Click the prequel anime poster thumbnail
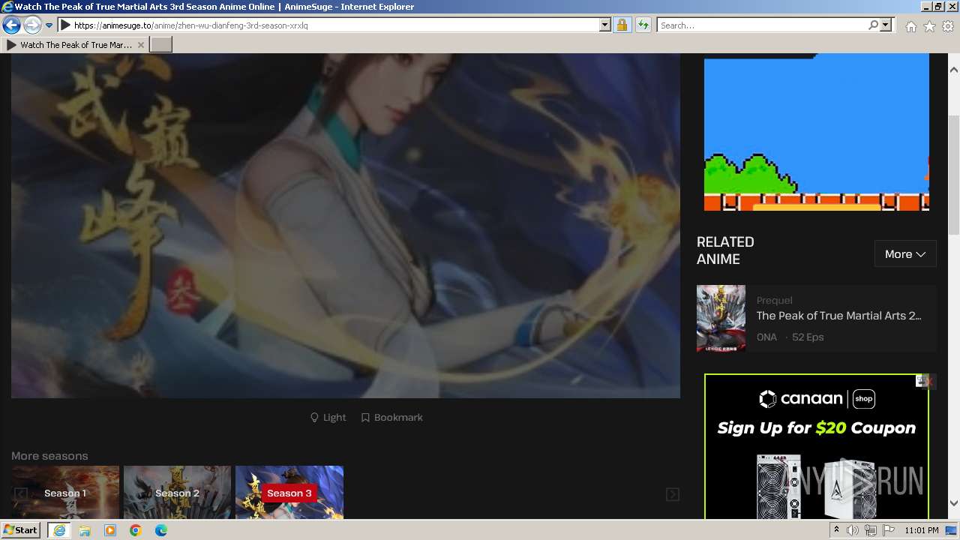This screenshot has width=960, height=540. tap(721, 318)
